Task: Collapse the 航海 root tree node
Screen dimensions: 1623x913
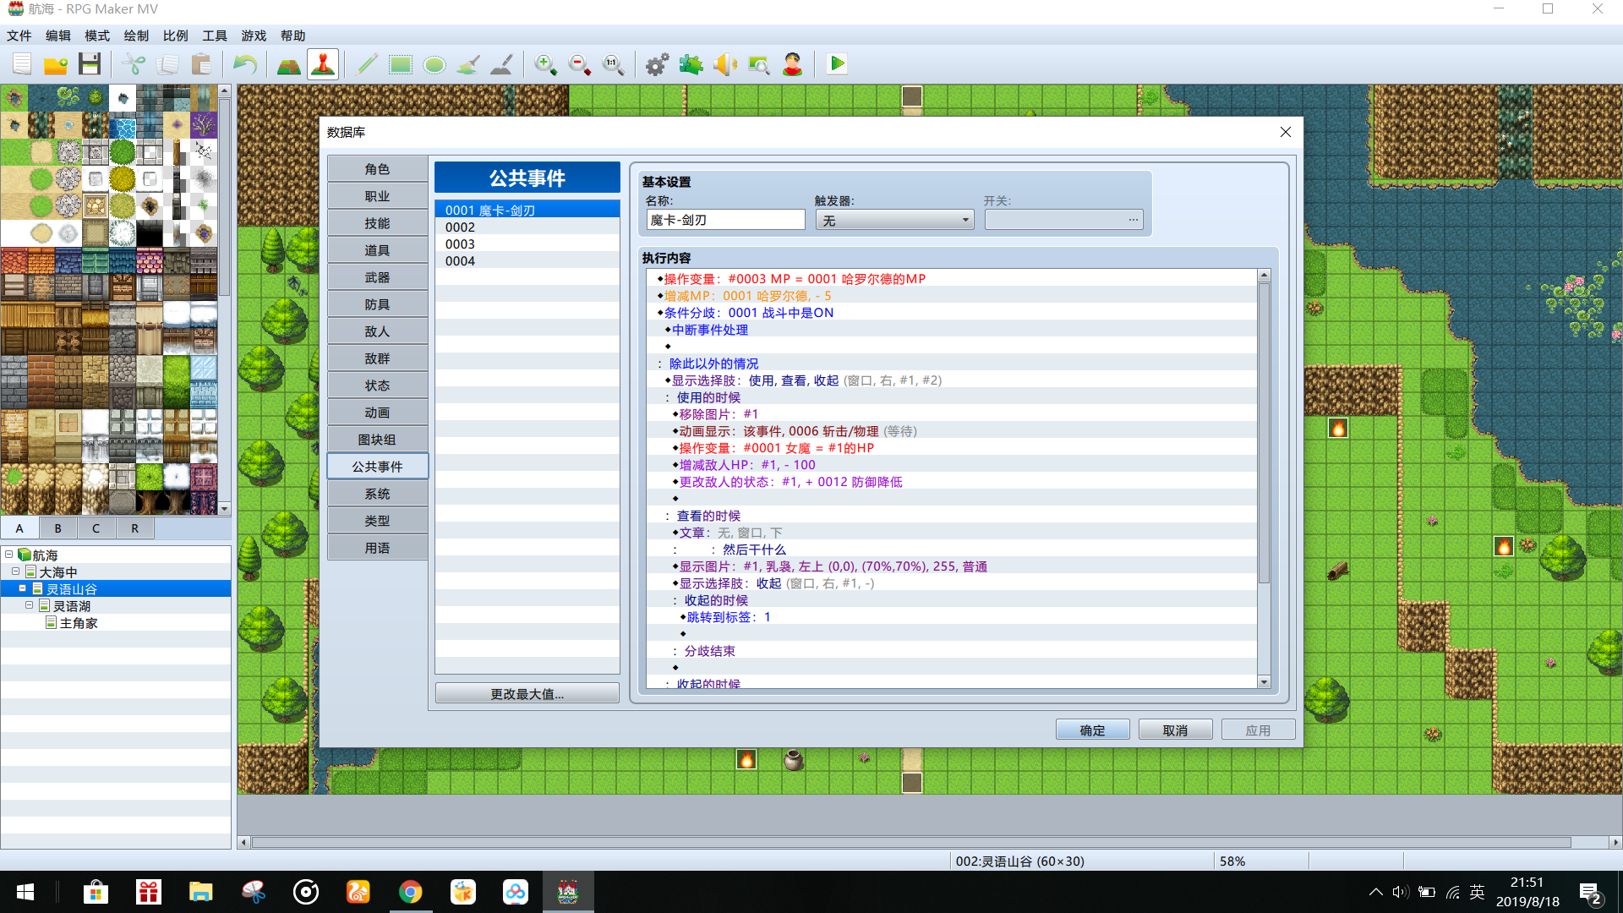Action: (9, 555)
